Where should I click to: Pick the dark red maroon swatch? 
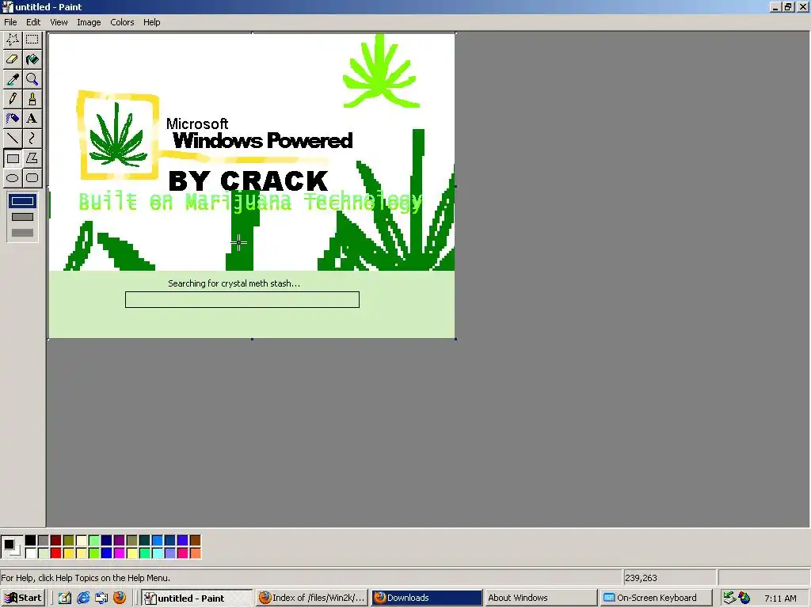(x=56, y=540)
